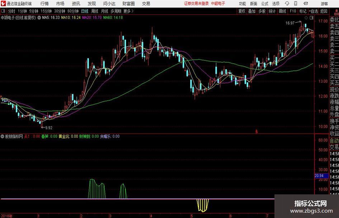Click the 春笋: 0.00 indicator value
The image size is (339, 218).
49,136
